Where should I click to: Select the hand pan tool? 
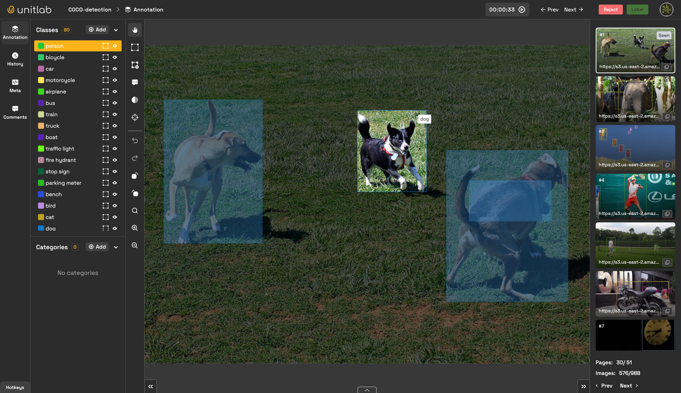135,30
